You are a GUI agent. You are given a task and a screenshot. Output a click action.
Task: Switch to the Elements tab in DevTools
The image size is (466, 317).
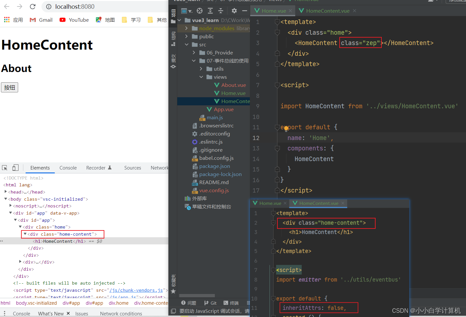40,168
